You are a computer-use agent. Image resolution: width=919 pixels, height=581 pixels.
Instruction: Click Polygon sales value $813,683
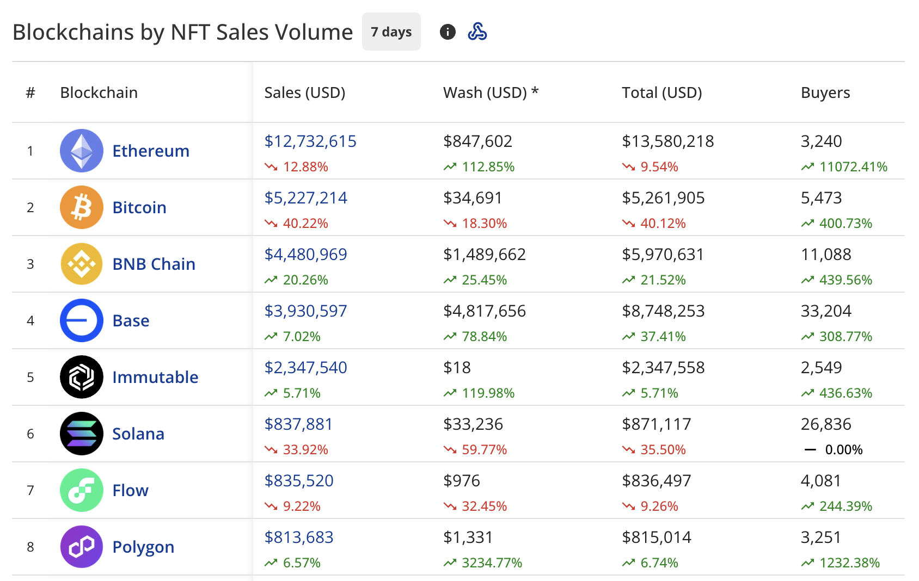[299, 537]
